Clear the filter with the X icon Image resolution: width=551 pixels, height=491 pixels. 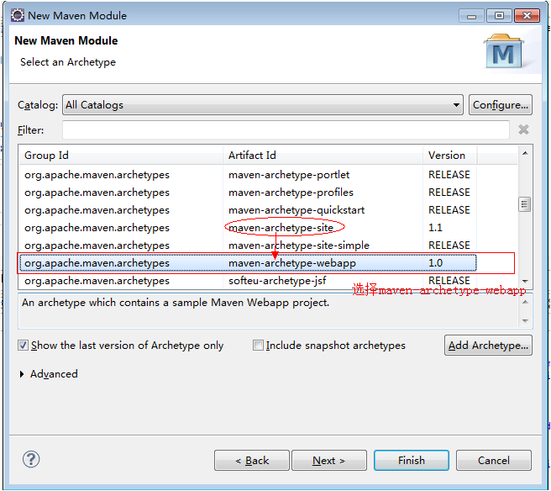523,129
